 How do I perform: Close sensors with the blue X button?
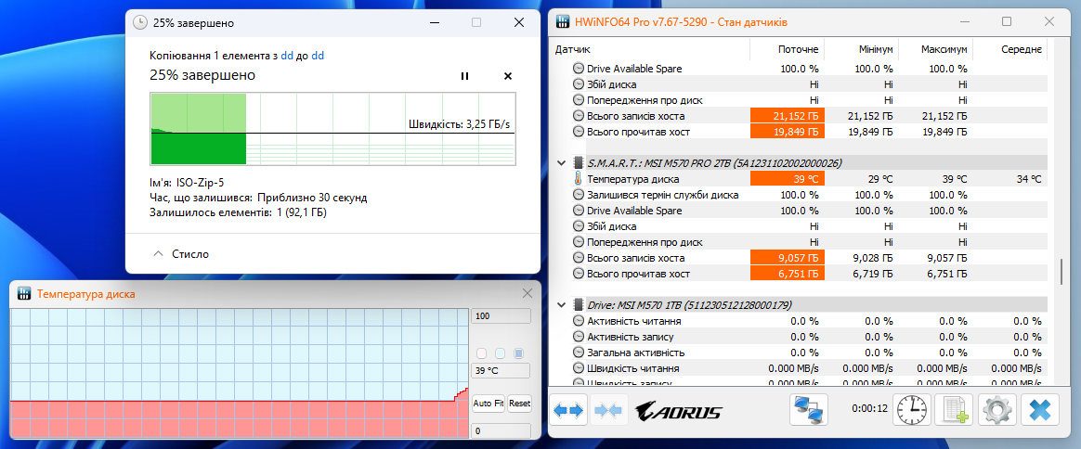(x=1039, y=410)
